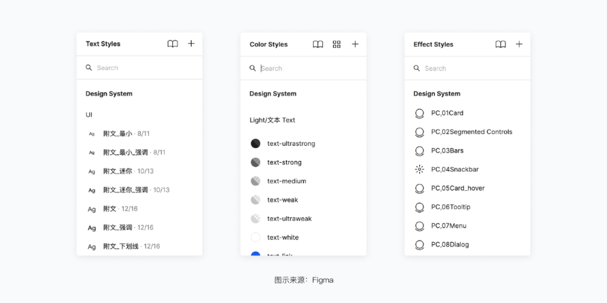
Task: Click the Ag preview of 附文_强调 · 12/16
Action: [x=92, y=228]
